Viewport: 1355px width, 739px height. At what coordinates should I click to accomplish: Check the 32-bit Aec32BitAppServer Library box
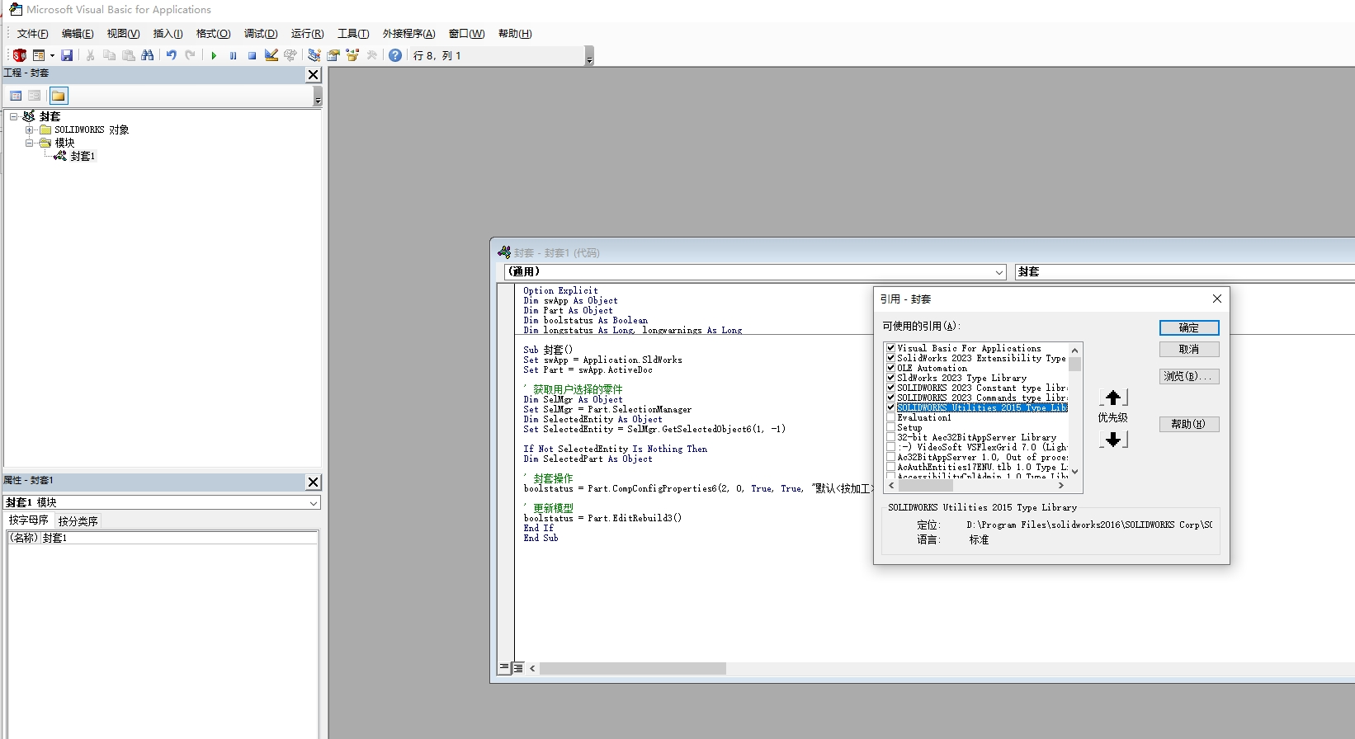coord(890,437)
